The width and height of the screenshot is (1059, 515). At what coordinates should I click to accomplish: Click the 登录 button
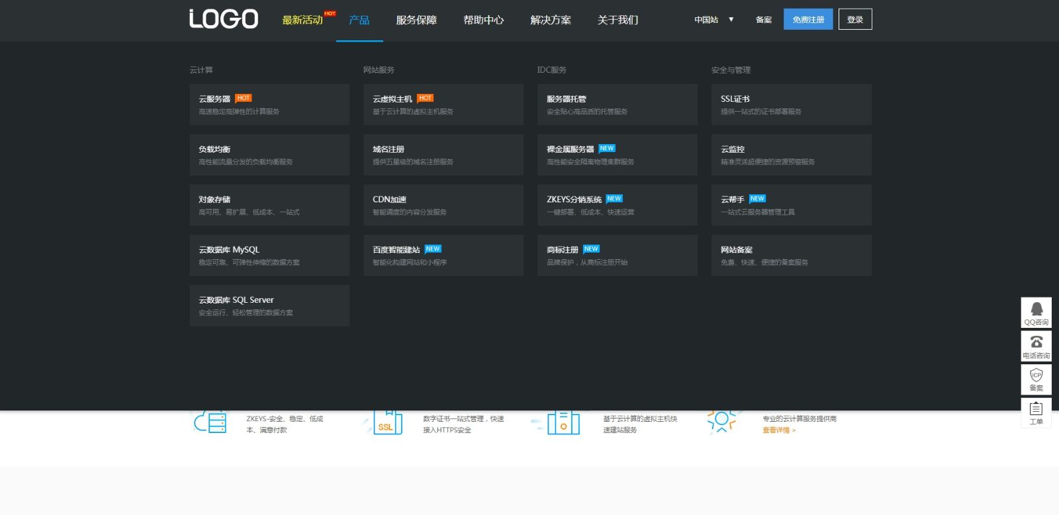[x=855, y=20]
